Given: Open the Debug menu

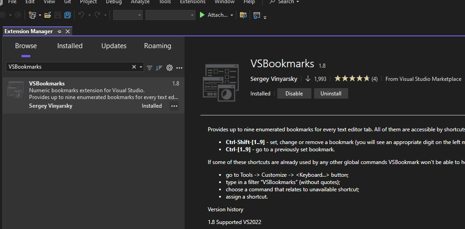Looking at the screenshot, I should click(x=114, y=2).
